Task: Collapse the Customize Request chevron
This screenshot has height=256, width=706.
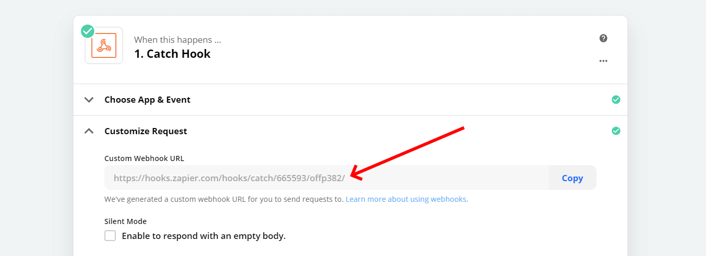Action: coord(89,131)
